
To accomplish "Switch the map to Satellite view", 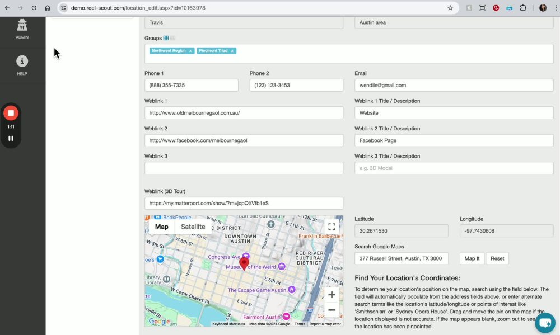I will tap(193, 227).
